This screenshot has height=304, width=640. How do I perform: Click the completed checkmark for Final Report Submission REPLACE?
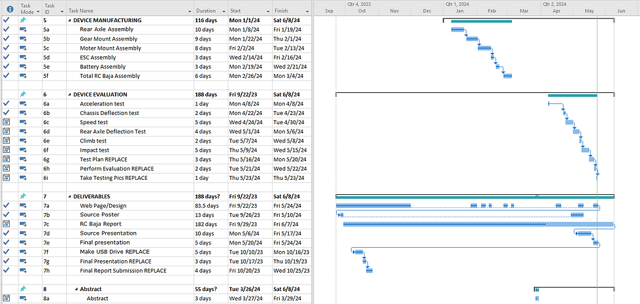point(6,270)
